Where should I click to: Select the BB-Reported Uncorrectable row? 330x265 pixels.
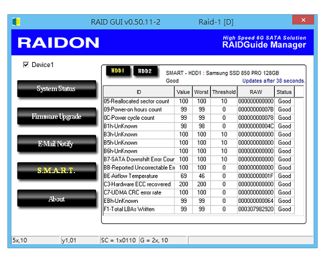(x=198, y=168)
